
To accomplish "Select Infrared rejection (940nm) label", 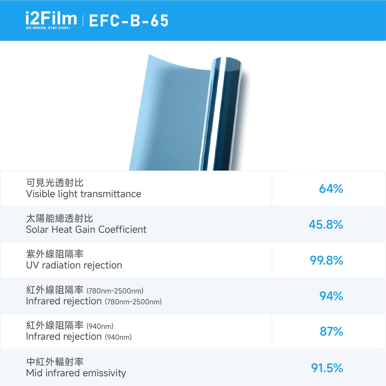I will point(79,336).
